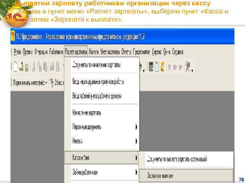The width and height of the screenshot is (245, 183).
Task: Click the 'Обзор' icon in second toolbar
Action: coord(52,82)
